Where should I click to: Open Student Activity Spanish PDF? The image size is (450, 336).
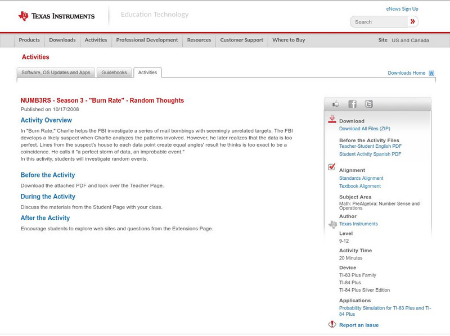(370, 154)
